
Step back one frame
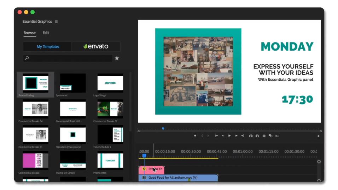[223, 136]
